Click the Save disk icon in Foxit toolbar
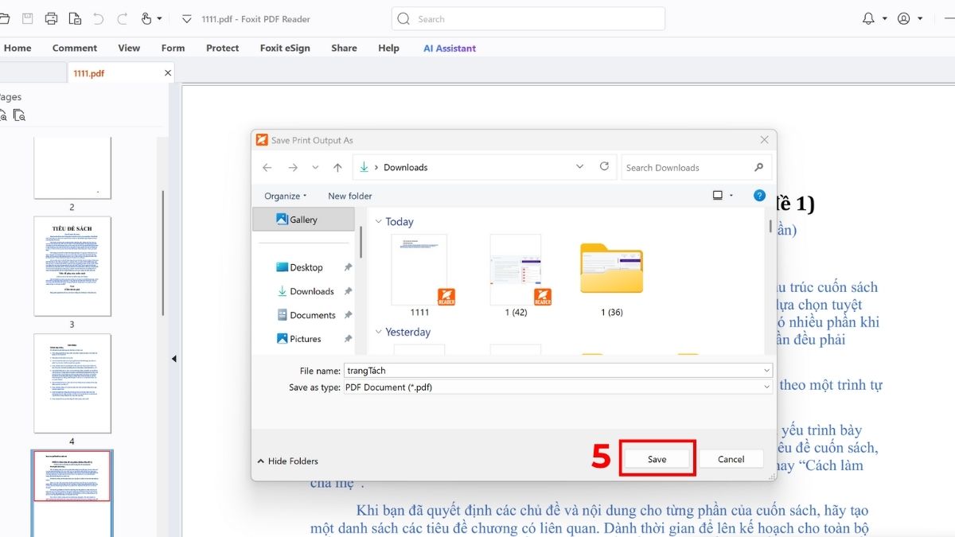 coord(28,18)
